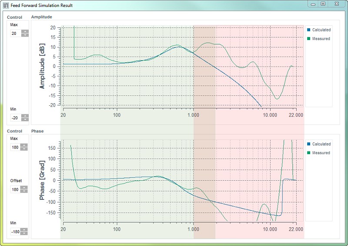Decrease Phase Offset value with down arrow
348x246 pixels.
[x=24, y=191]
